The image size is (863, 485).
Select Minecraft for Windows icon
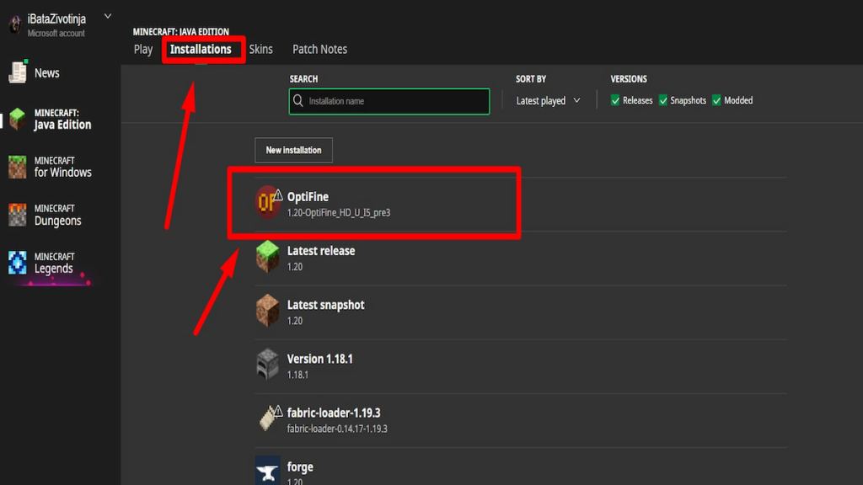point(17,168)
